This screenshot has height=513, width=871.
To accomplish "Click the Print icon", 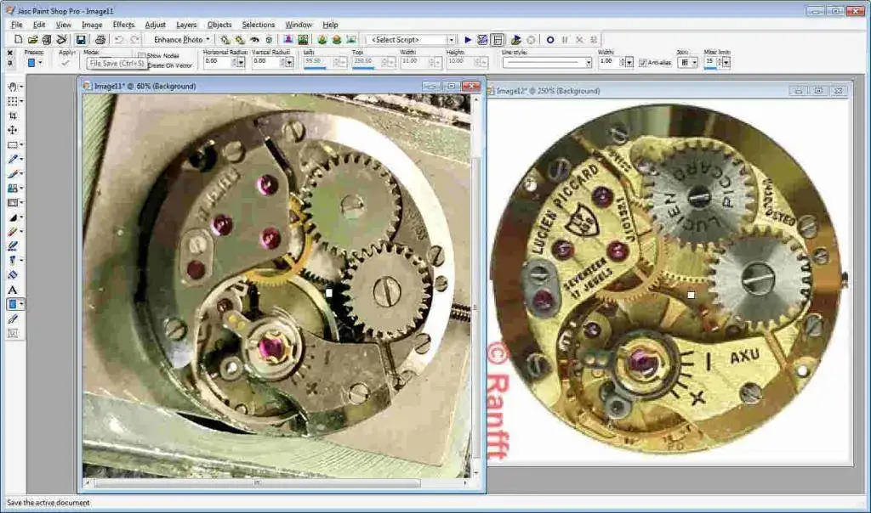I will click(x=100, y=39).
